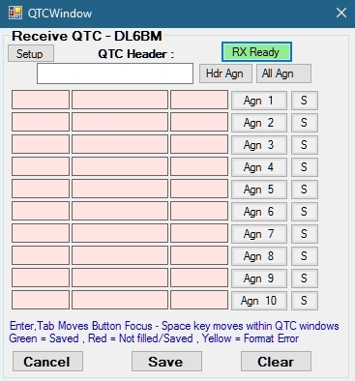Click the S button beside Agn 7
The height and width of the screenshot is (381, 355).
[x=305, y=234]
